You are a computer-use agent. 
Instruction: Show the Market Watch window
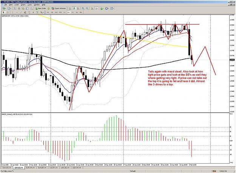15,8
